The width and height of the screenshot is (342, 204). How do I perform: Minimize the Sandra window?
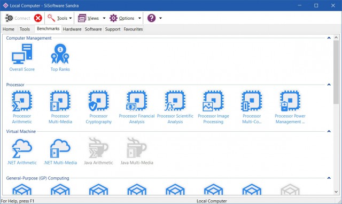point(299,5)
